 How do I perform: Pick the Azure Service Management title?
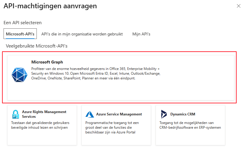[119, 114]
